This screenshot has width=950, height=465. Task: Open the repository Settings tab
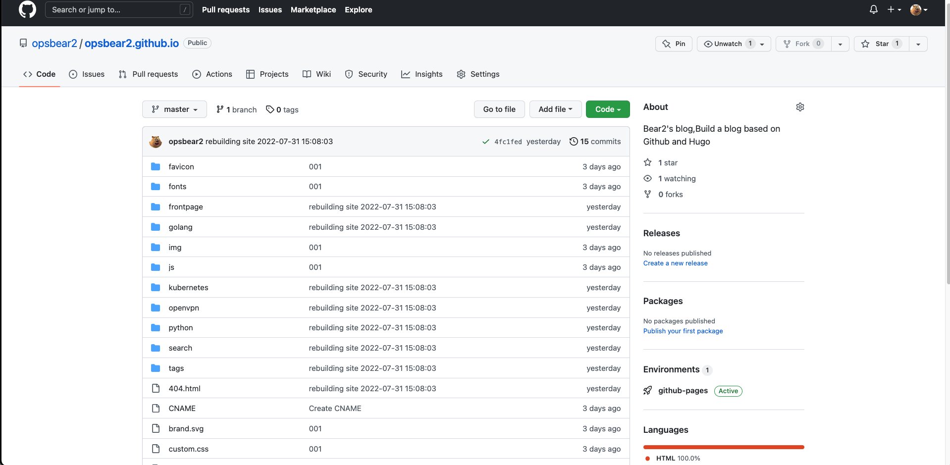[x=478, y=74]
